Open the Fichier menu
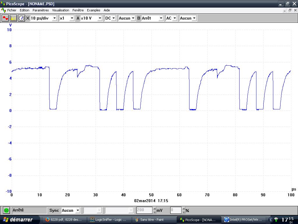Image resolution: width=298 pixels, height=224 pixels. coord(12,10)
